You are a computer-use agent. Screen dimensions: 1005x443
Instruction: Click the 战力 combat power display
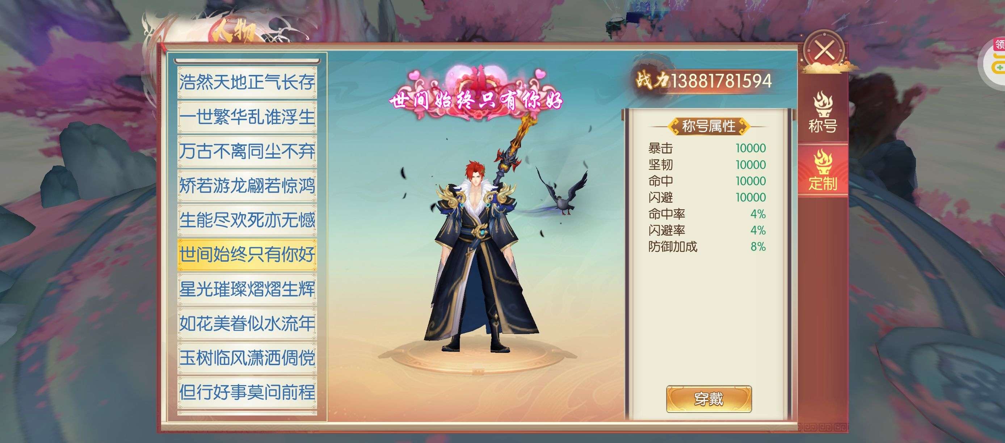pyautogui.click(x=703, y=81)
